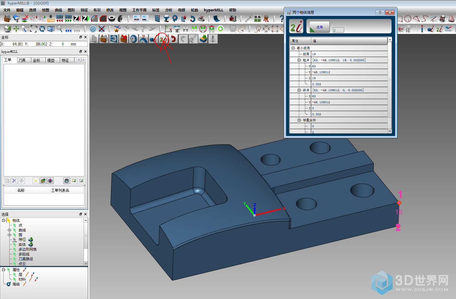Click the AC RUN icon
This screenshot has width=456, height=299.
[136, 19]
